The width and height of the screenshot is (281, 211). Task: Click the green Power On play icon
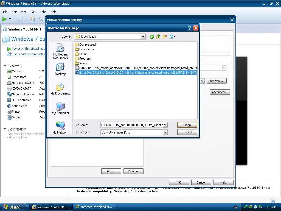(4, 19)
